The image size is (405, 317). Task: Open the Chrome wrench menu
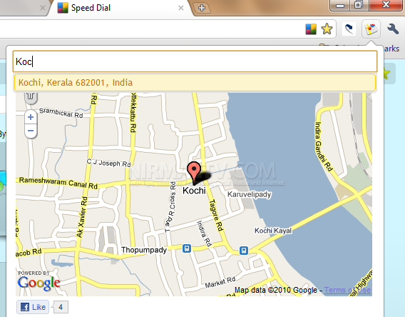pyautogui.click(x=393, y=29)
